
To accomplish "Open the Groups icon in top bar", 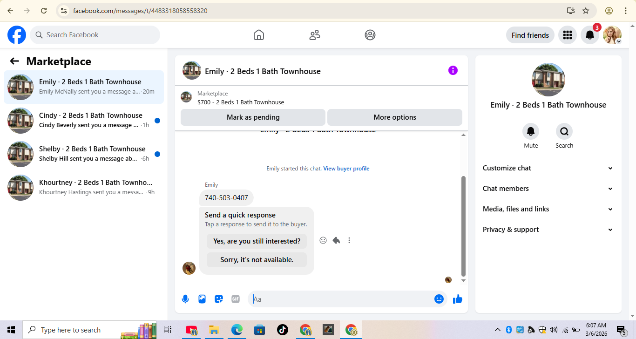I will coord(370,35).
